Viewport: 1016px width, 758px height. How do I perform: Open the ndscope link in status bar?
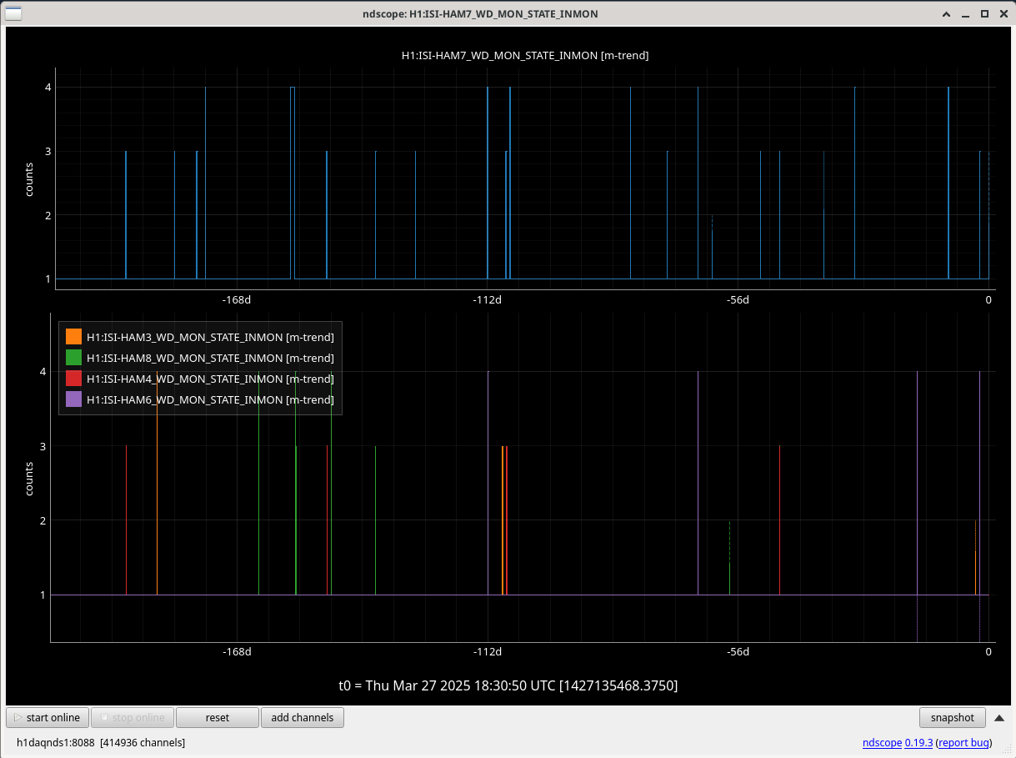(x=882, y=742)
